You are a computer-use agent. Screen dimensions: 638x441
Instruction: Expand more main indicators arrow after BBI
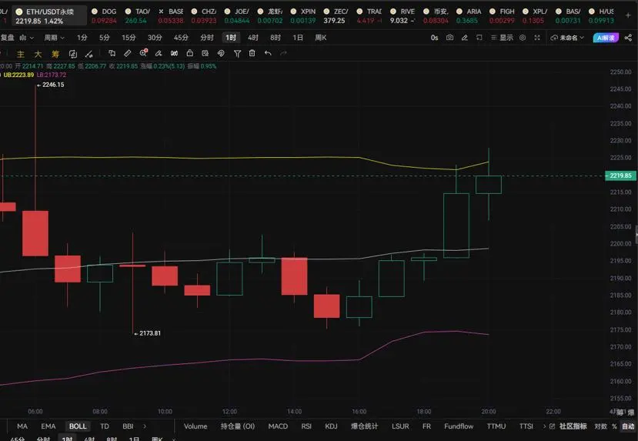pyautogui.click(x=145, y=426)
